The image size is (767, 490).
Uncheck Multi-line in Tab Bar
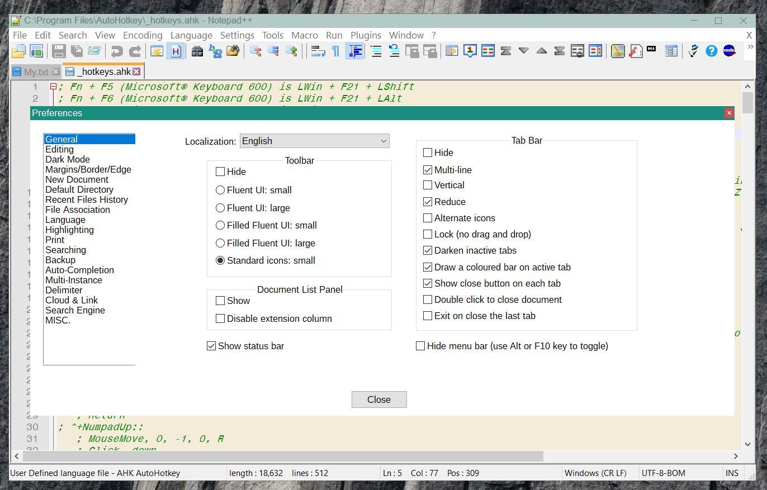coord(428,170)
